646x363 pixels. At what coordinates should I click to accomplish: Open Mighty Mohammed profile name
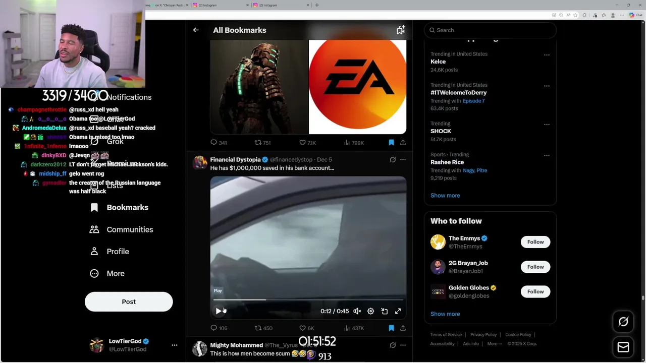tap(236, 345)
